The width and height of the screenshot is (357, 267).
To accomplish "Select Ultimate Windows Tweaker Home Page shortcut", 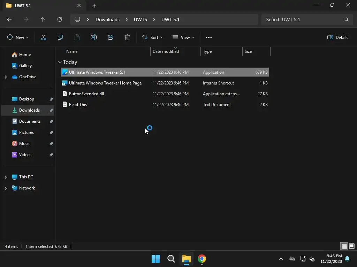I will [x=165, y=83].
